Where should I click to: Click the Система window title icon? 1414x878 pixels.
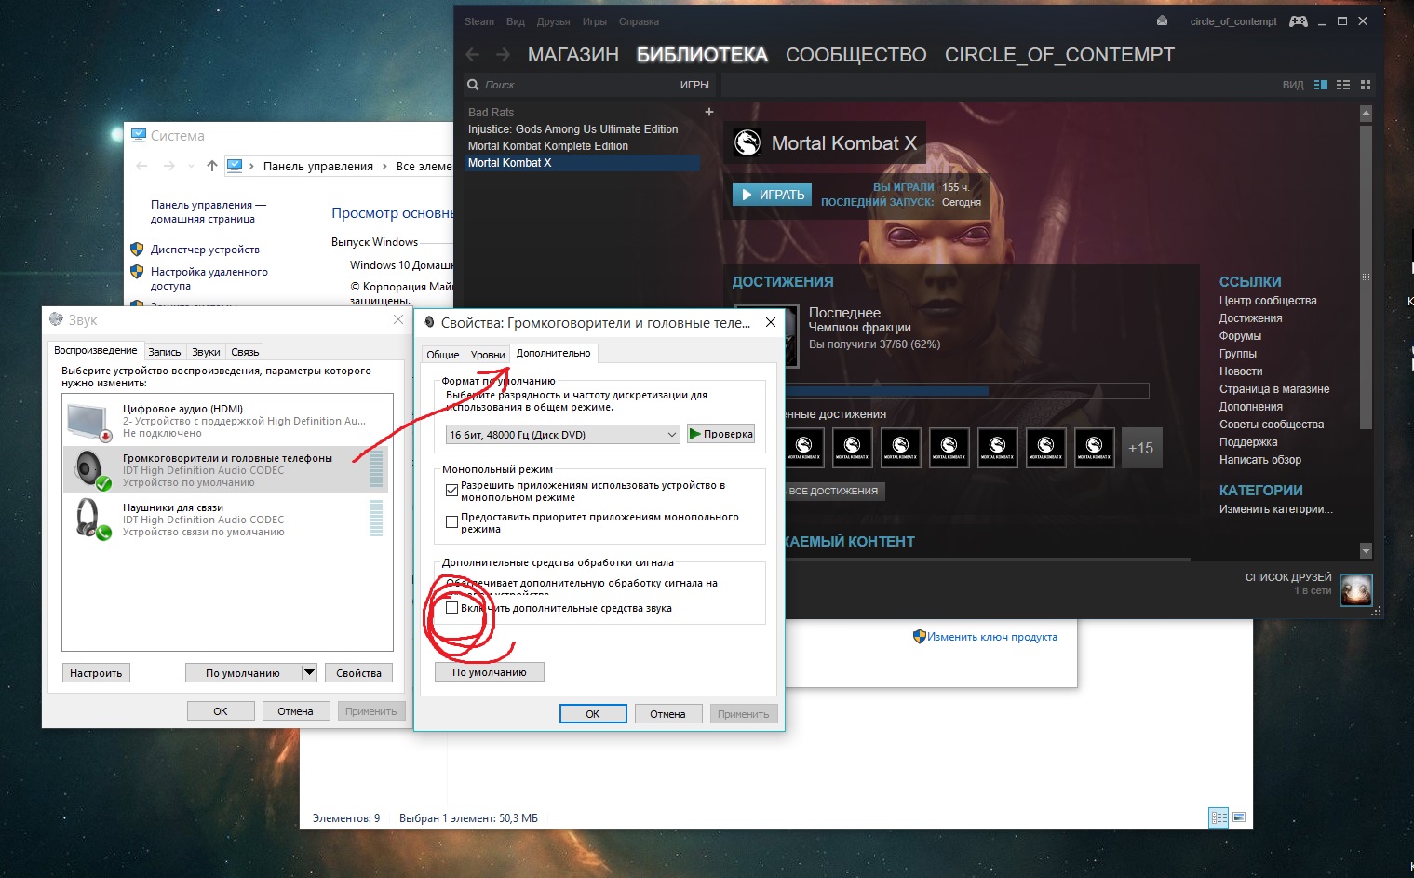click(139, 135)
